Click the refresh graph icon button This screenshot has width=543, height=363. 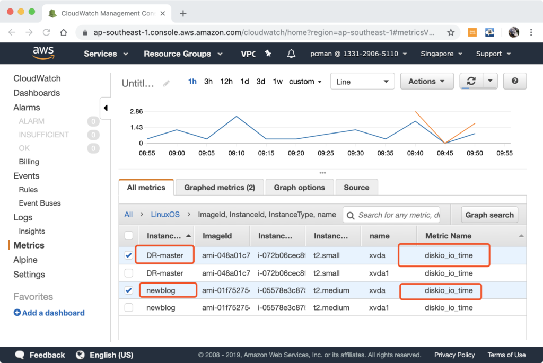(x=471, y=81)
